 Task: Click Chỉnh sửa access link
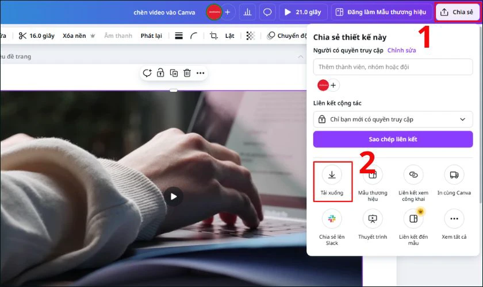pyautogui.click(x=401, y=50)
